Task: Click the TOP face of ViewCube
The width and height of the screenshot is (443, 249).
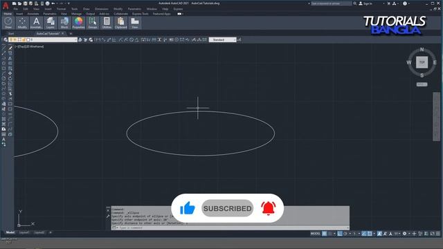Action: (x=422, y=62)
